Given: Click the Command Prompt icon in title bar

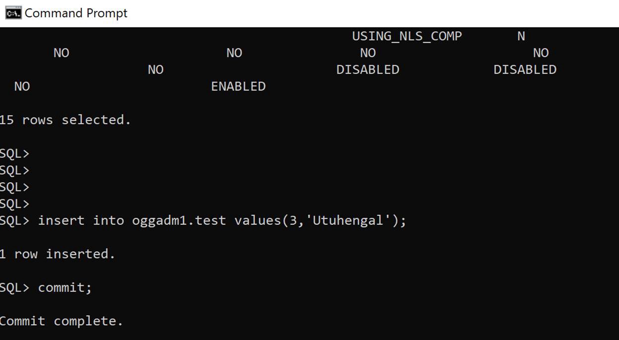Looking at the screenshot, I should pyautogui.click(x=13, y=13).
